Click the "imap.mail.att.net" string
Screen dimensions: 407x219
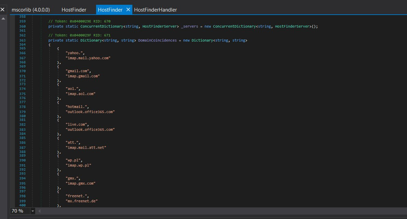tap(86, 147)
